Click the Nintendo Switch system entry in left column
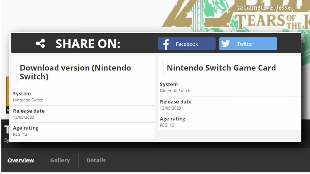This screenshot has height=174, width=310. [28, 100]
